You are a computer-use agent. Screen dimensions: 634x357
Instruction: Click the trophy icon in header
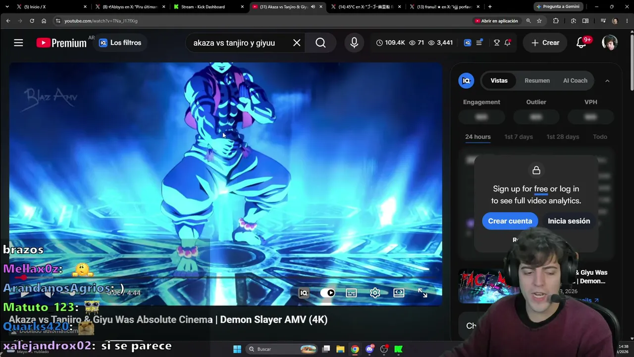[x=497, y=43]
